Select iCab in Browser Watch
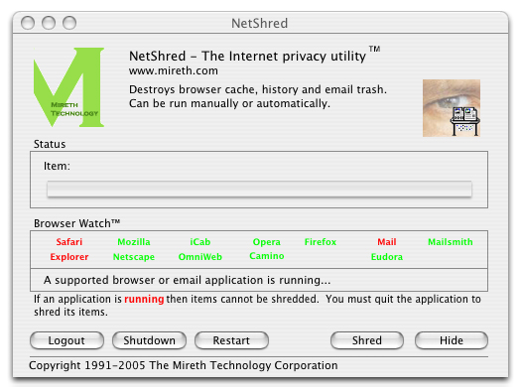Viewport: 522px width, 391px height. coord(200,242)
